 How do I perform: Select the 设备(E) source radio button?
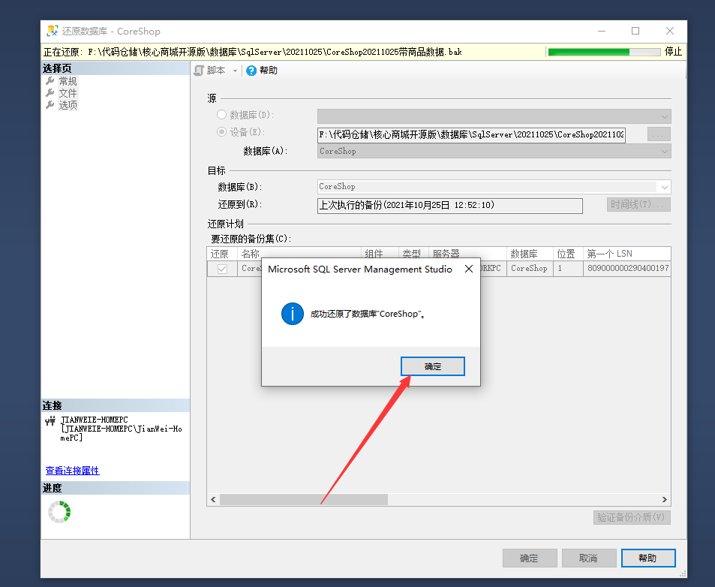221,132
